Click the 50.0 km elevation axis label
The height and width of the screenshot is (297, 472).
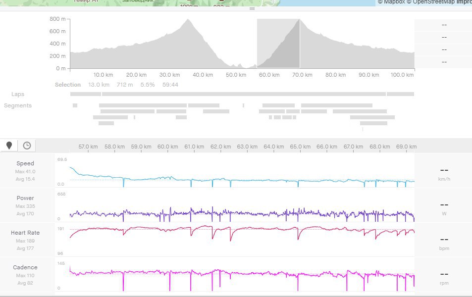click(x=236, y=75)
